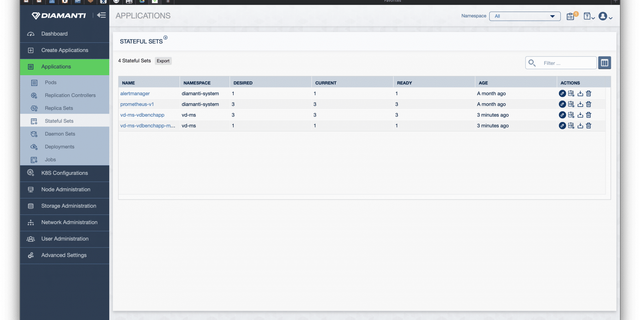The image size is (640, 320).
Task: Click the gear configuration icon for vd-ms-vdbenchapp
Action: 571,115
